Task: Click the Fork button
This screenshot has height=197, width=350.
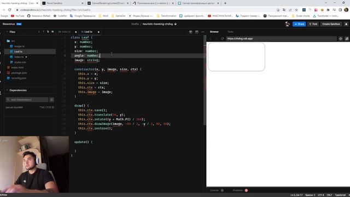Action: pos(313,24)
